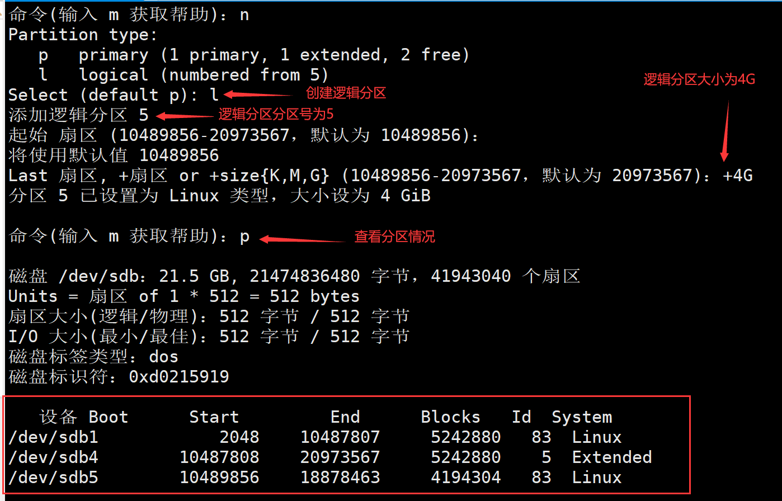Click Id "5" in the /dev/sdb4 row

pos(547,457)
